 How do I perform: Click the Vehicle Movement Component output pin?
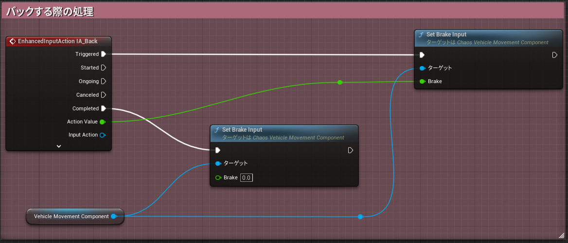click(114, 216)
